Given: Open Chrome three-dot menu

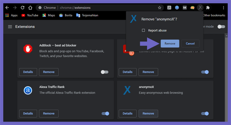Looking at the screenshot, I should pyautogui.click(x=223, y=8).
